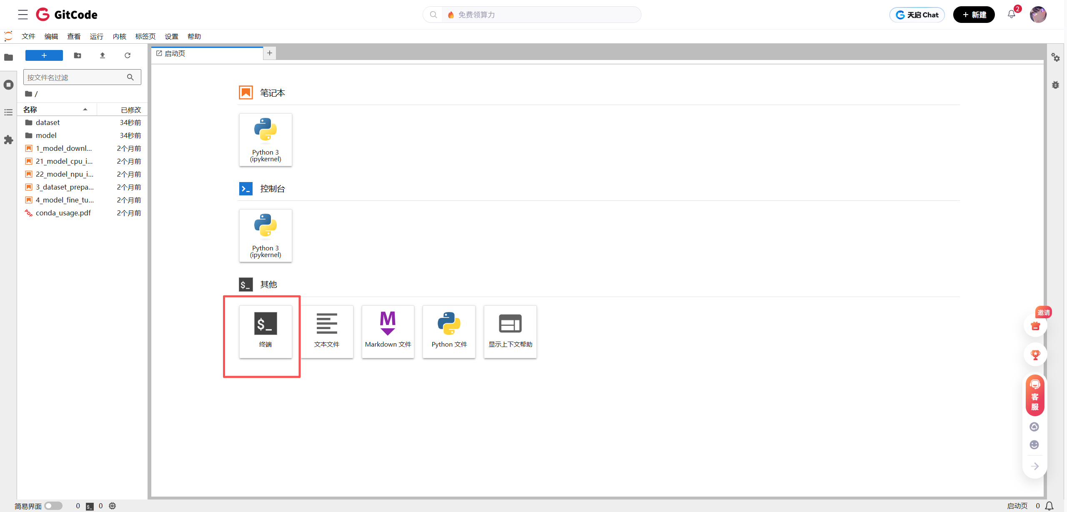Open the table of contents panel
The width and height of the screenshot is (1067, 512).
coord(8,112)
